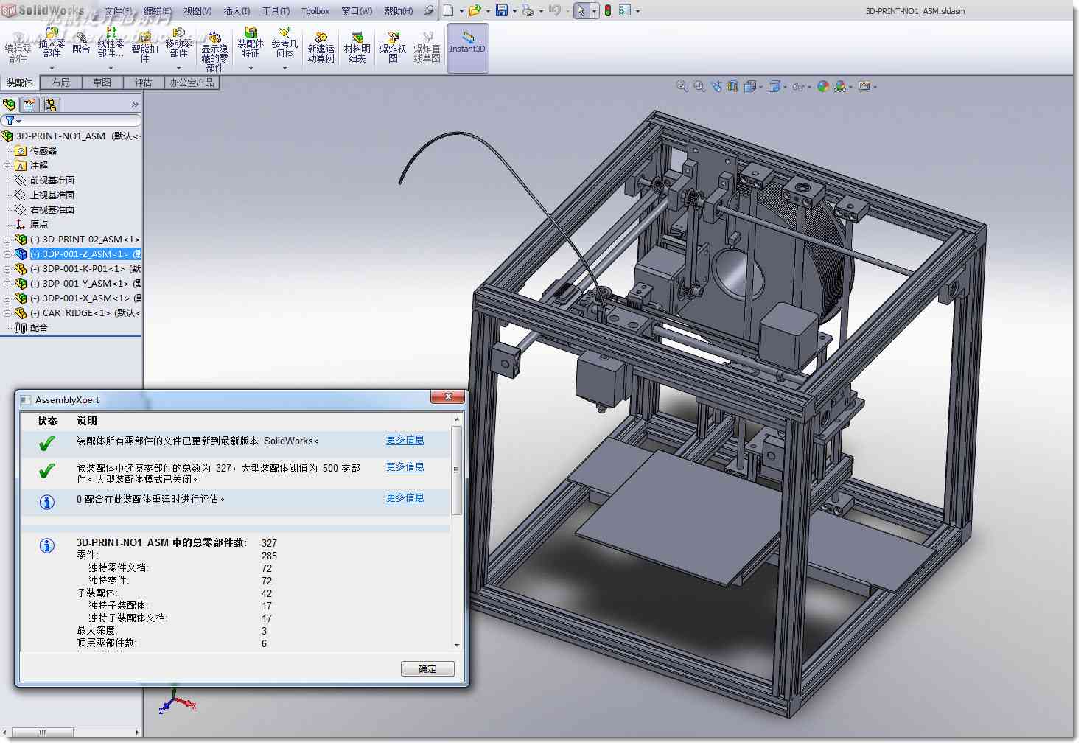1084x748 pixels.
Task: Switch to the 评估 (Evaluate) tab
Action: tap(143, 83)
